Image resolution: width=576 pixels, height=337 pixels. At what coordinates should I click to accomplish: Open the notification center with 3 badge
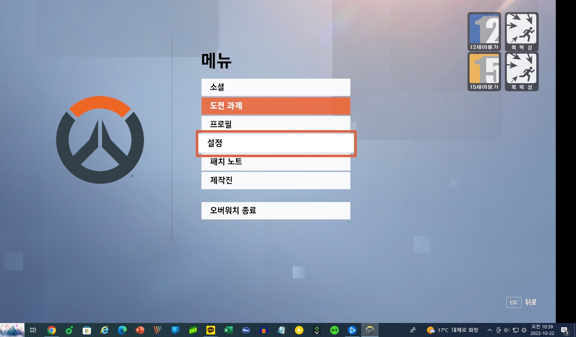coord(565,330)
